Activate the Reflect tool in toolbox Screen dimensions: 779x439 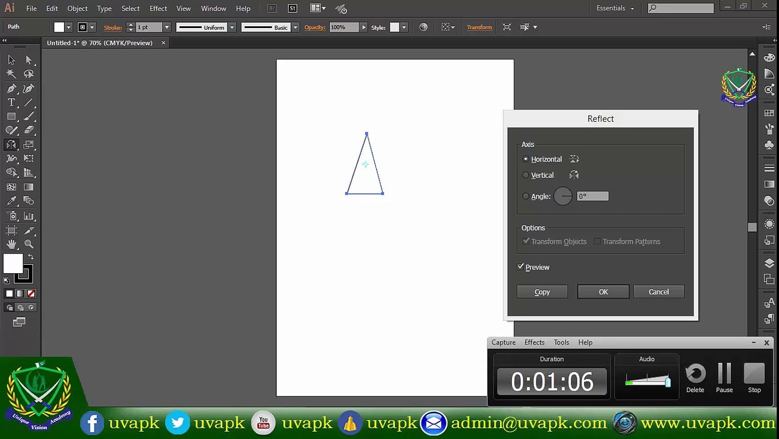12,145
